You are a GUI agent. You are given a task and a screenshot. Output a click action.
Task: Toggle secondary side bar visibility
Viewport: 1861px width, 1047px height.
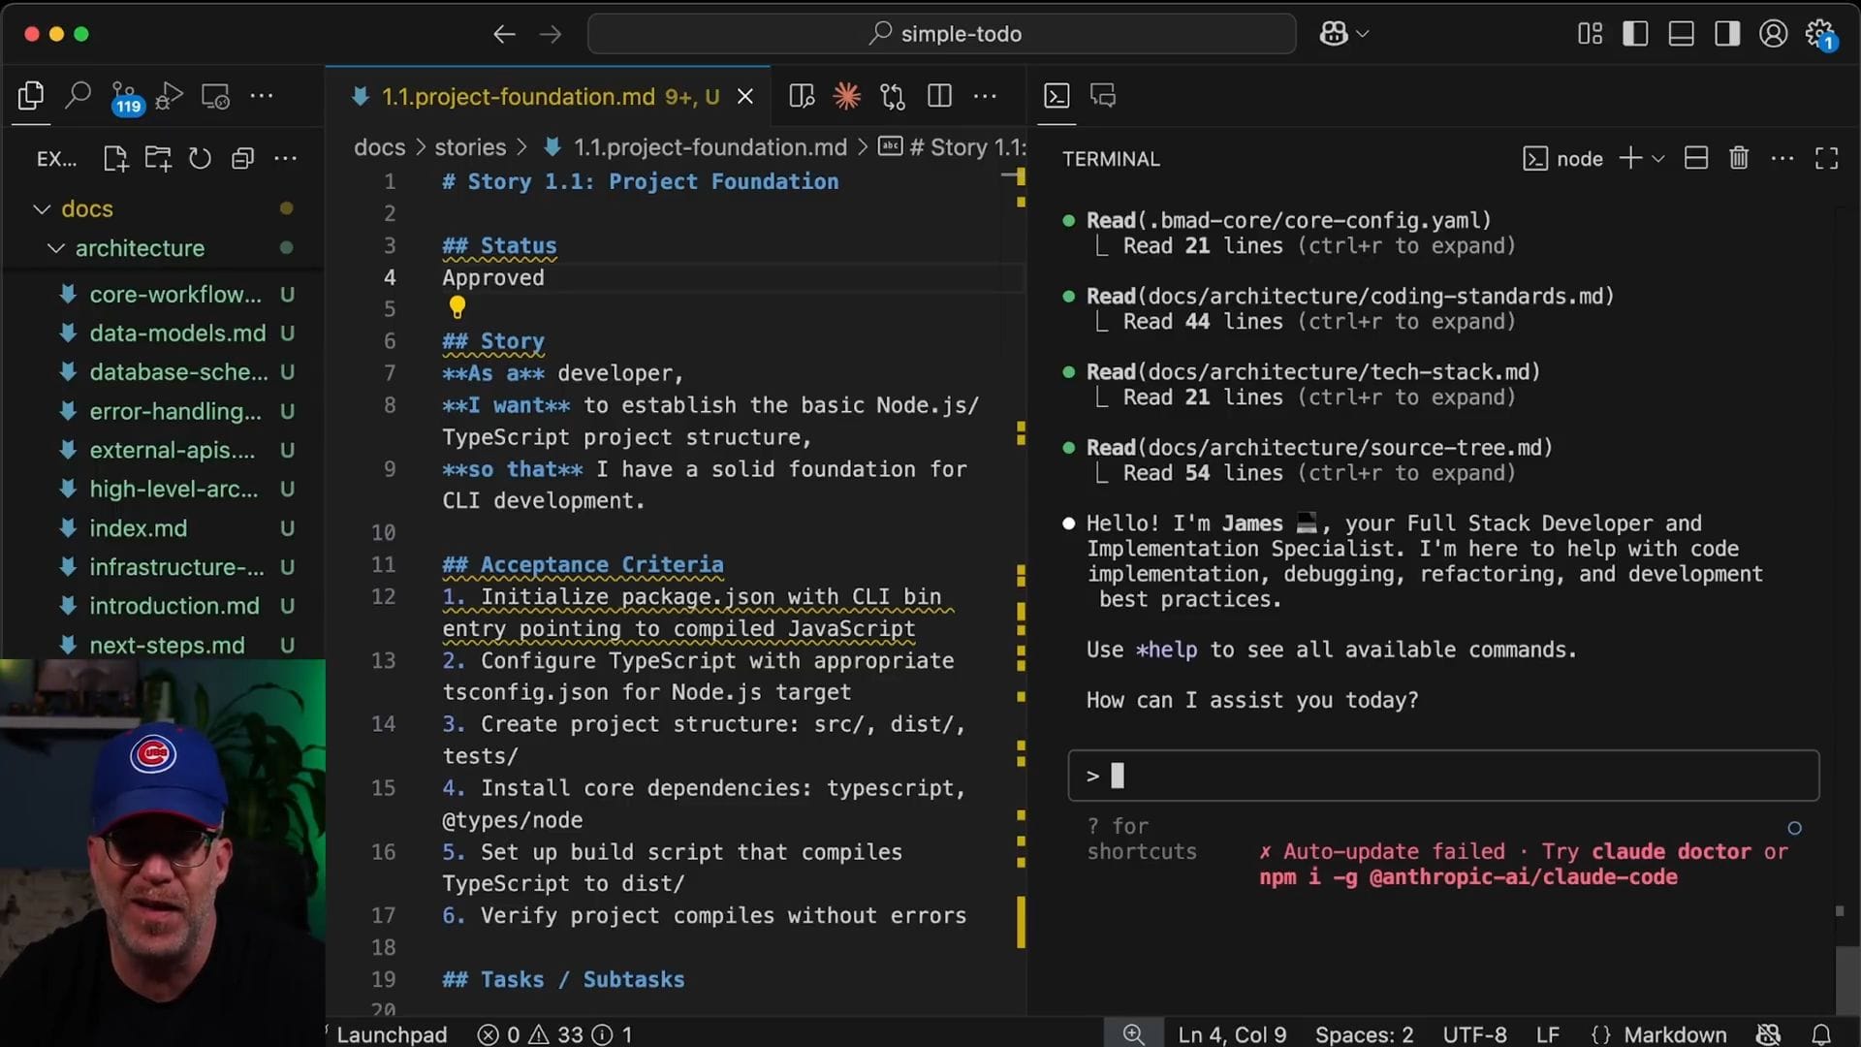[x=1726, y=34]
